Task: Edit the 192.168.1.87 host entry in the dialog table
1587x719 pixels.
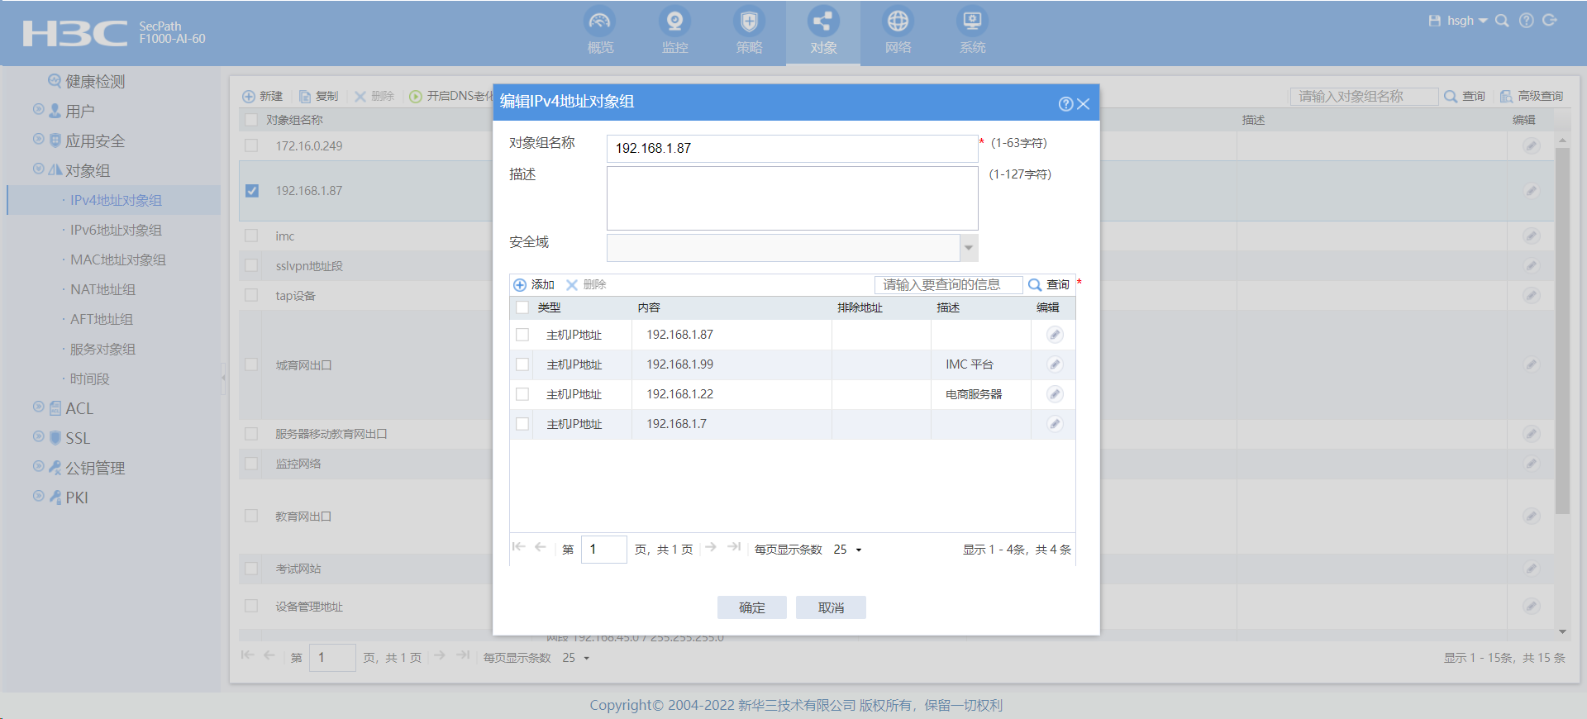Action: pos(1055,335)
